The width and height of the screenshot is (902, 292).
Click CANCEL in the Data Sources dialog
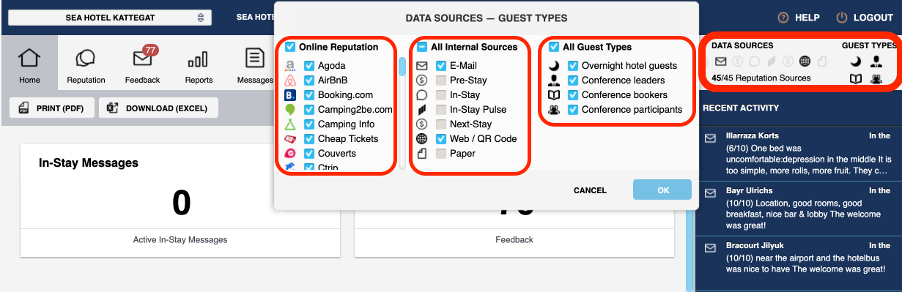(590, 190)
